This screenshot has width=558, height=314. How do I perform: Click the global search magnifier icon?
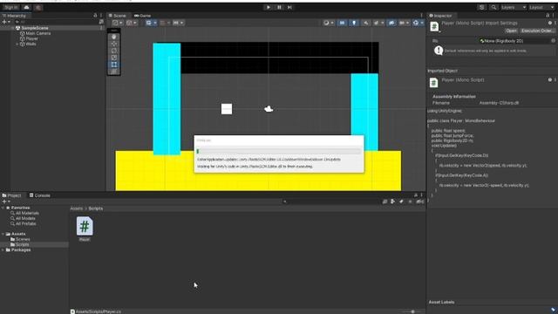click(x=493, y=7)
